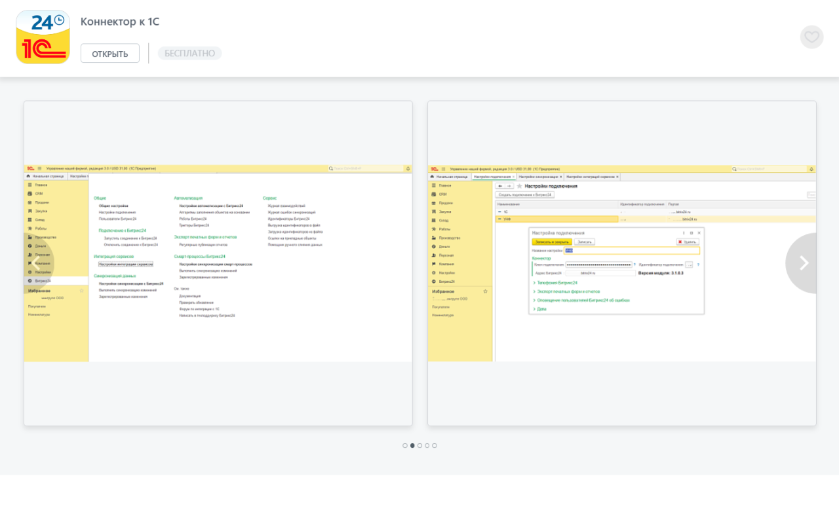Click yellow Записать и закрыть button

click(551, 242)
